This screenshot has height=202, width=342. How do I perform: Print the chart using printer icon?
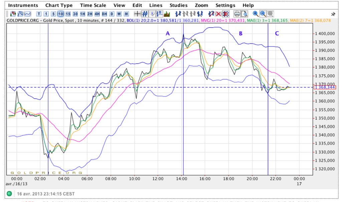point(237,14)
